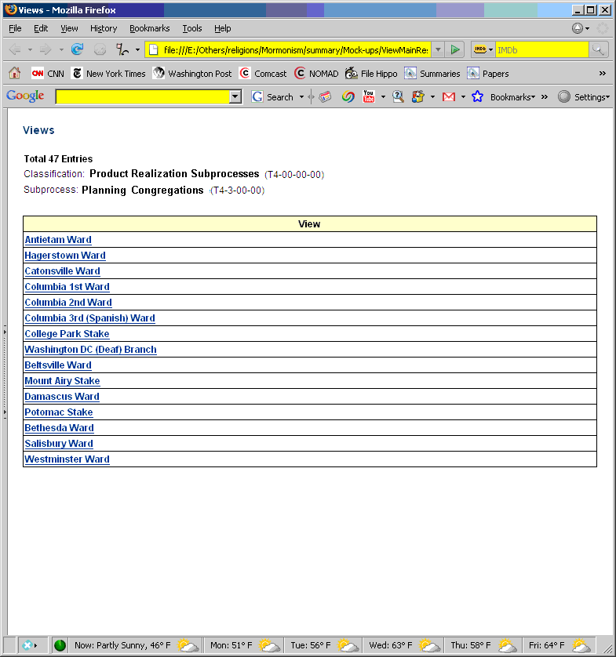Click the current weather Partly Sunny entry
Screen dimensions: 616x657
pyautogui.click(x=136, y=645)
